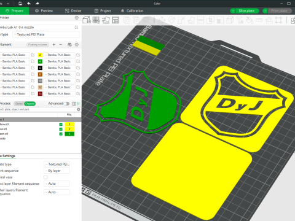Image resolution: width=295 pixels, height=221 pixels.
Task: Open plate settings Textured PEI dropdown
Action: 57,165
